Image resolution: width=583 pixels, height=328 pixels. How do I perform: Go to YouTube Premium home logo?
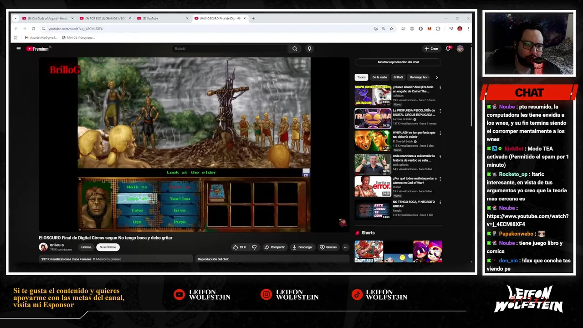(x=38, y=49)
